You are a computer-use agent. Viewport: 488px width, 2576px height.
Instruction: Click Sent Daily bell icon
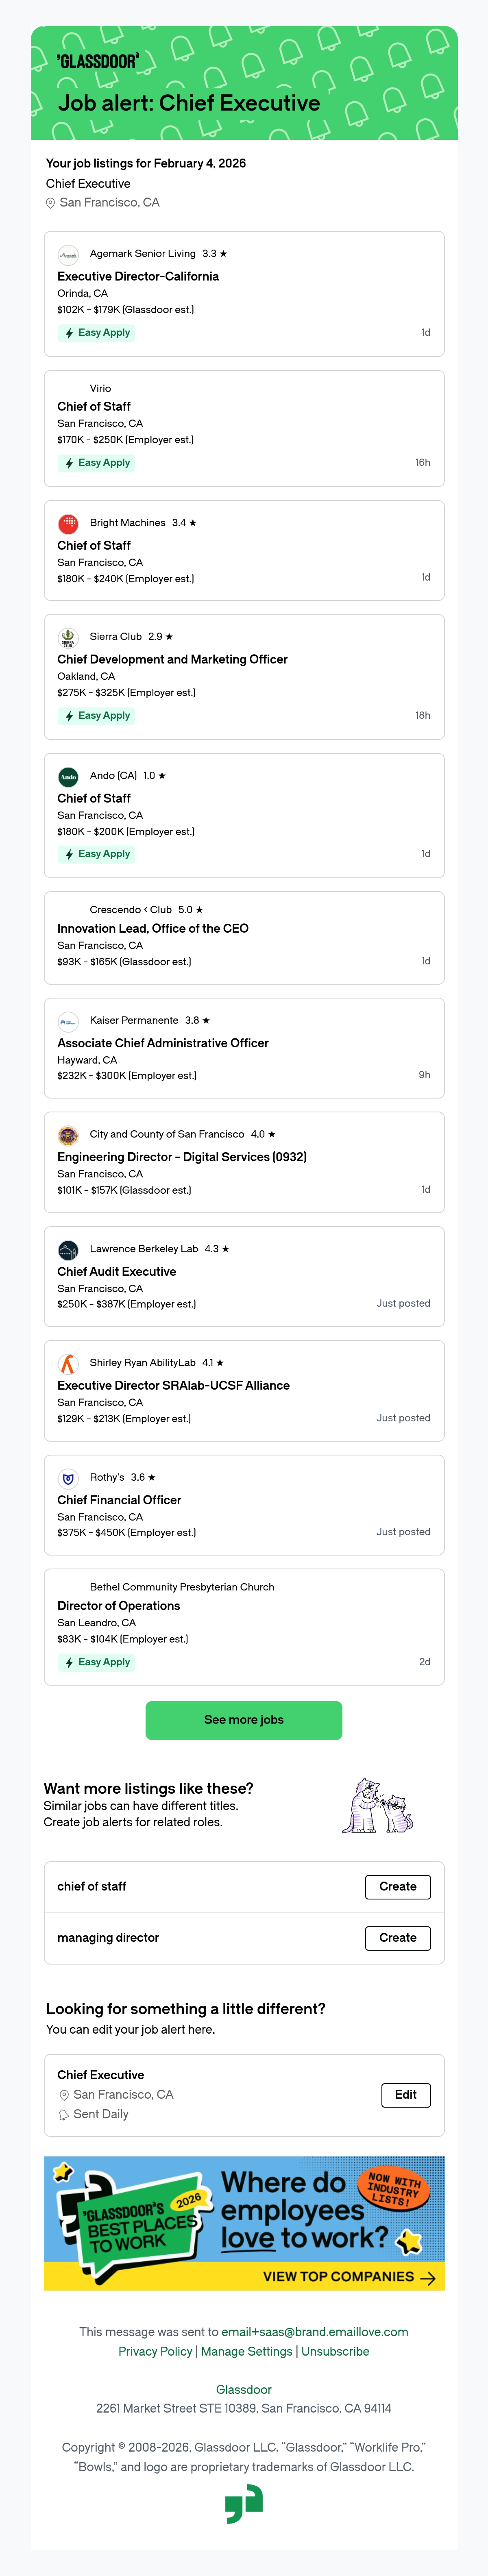(64, 2114)
